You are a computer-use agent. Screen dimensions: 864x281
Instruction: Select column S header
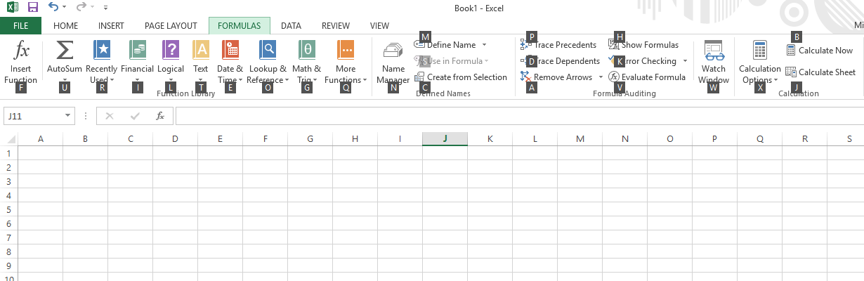[846, 139]
